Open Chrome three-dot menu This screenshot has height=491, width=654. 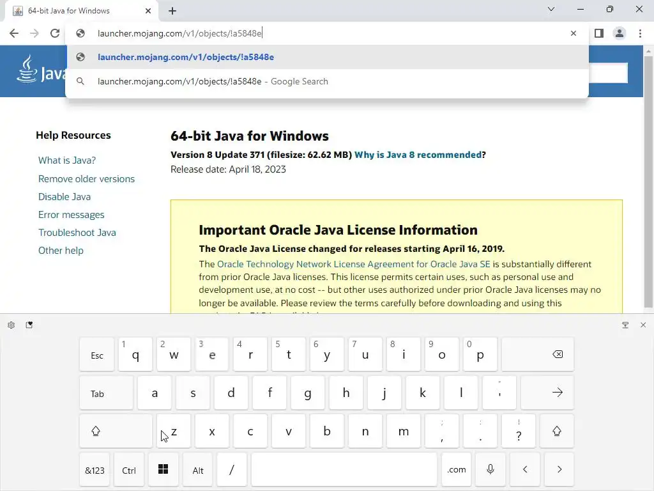pyautogui.click(x=640, y=33)
